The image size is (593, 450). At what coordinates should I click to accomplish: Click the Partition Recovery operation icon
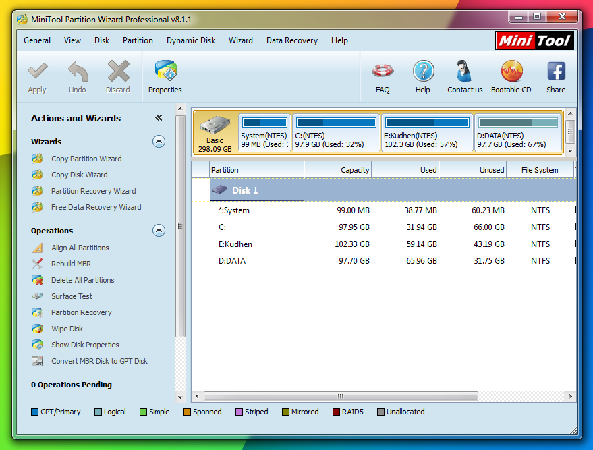tap(37, 312)
